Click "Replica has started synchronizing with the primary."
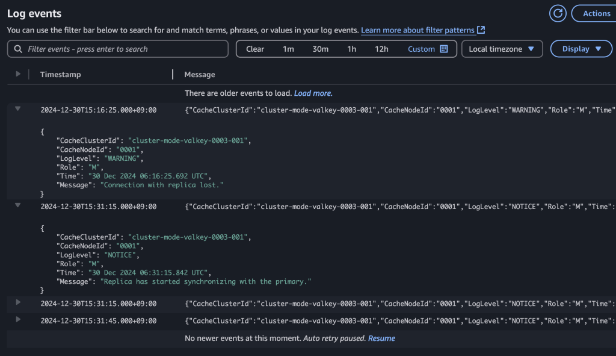Screen dimensions: 616x356 tap(206, 282)
